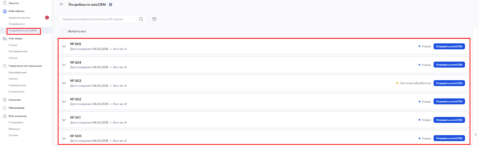The image size is (479, 146).
Task: Click the Управление поставщиками people icon
Action: click(4, 66)
